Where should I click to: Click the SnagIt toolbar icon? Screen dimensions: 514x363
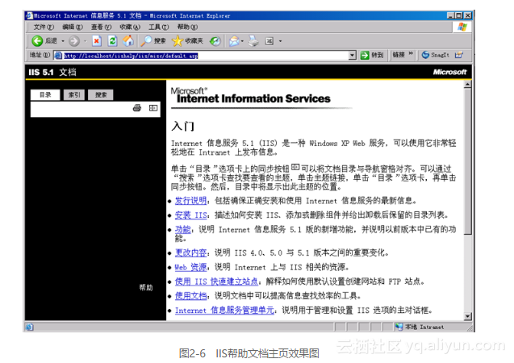[x=425, y=55]
